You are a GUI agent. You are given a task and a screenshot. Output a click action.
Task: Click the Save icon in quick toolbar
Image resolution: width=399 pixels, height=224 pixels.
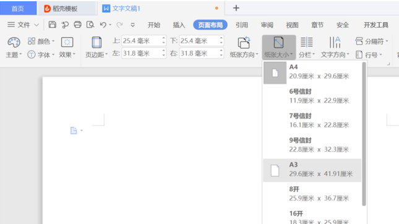point(52,25)
